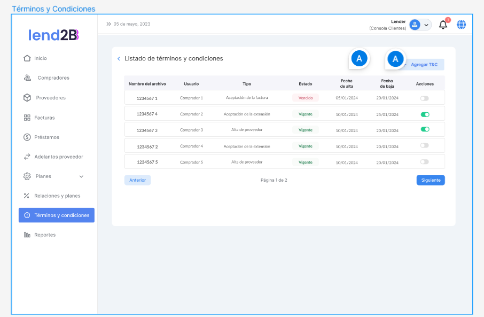Click the Inicio home icon

coord(27,58)
